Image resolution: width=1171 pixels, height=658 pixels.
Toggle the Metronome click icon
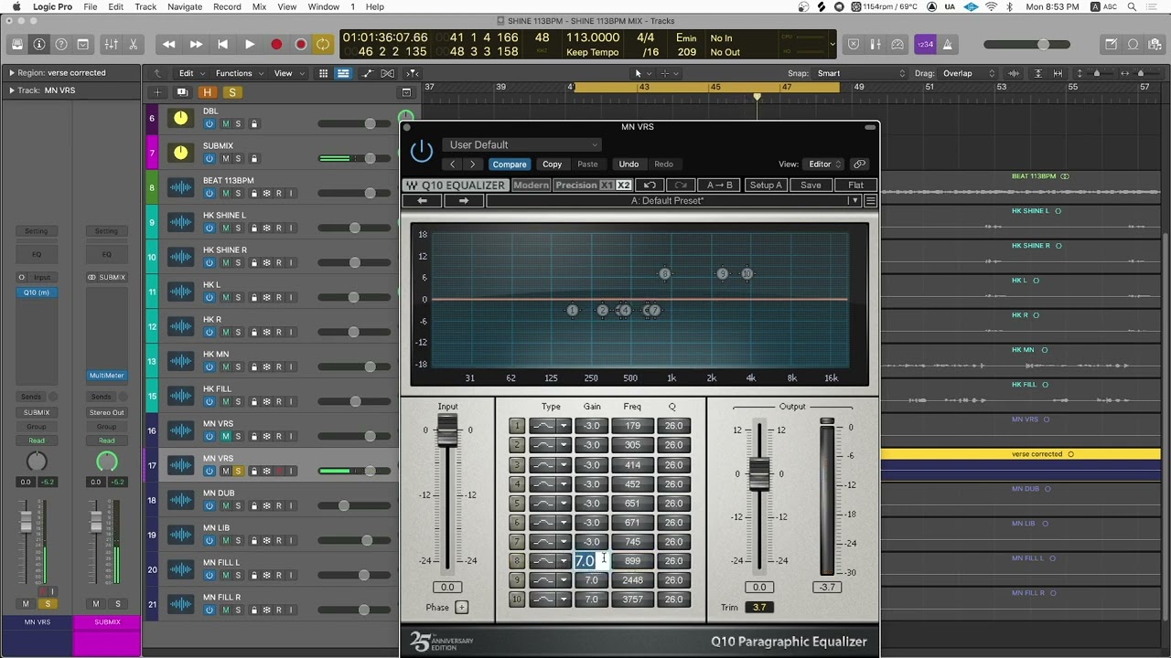(947, 44)
